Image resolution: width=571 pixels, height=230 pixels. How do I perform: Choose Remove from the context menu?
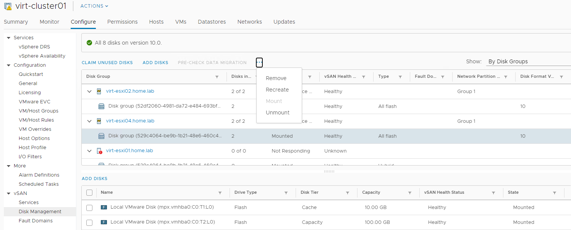click(276, 78)
